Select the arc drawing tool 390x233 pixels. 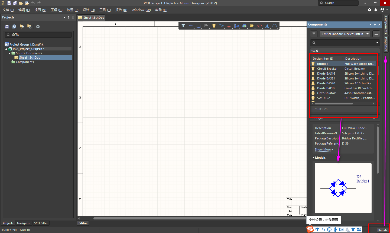coord(275,26)
